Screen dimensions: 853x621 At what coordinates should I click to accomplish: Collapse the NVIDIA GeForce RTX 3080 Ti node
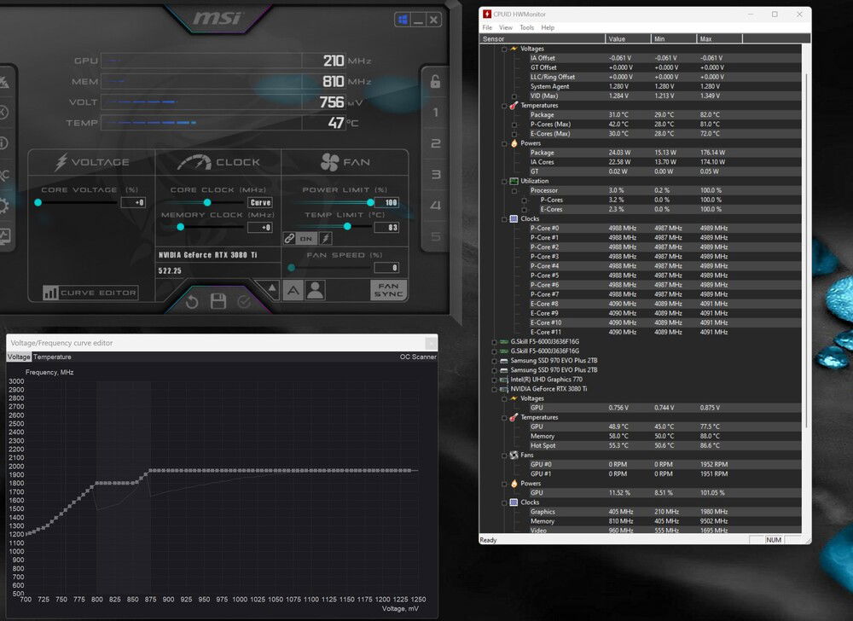click(494, 389)
